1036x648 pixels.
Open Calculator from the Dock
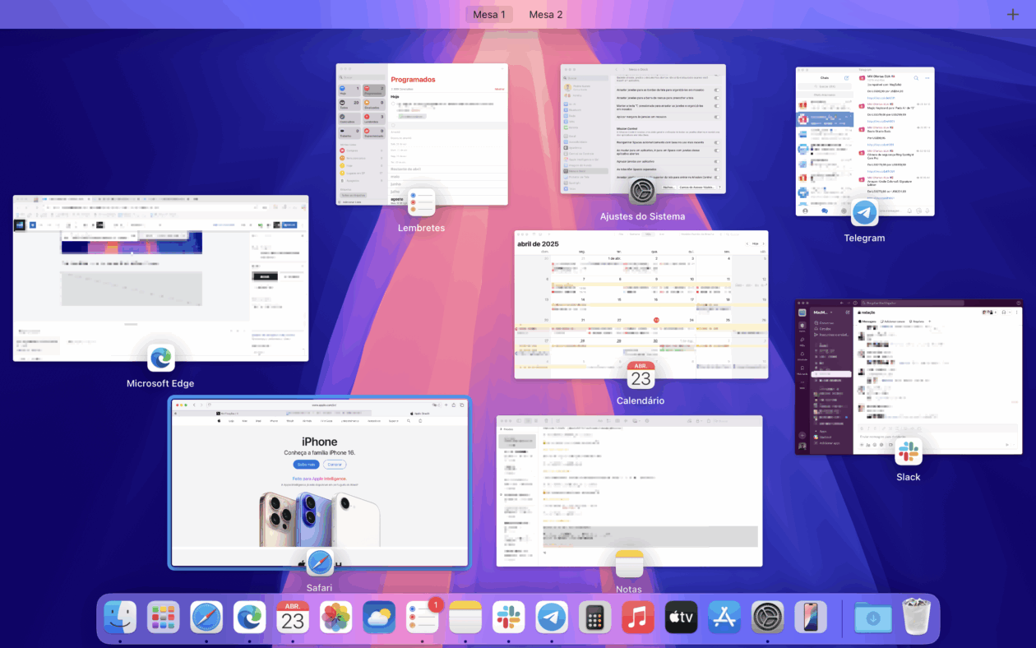coord(595,618)
